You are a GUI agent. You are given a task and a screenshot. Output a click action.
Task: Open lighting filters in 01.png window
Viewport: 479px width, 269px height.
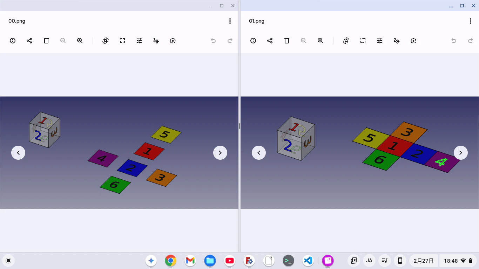(380, 41)
